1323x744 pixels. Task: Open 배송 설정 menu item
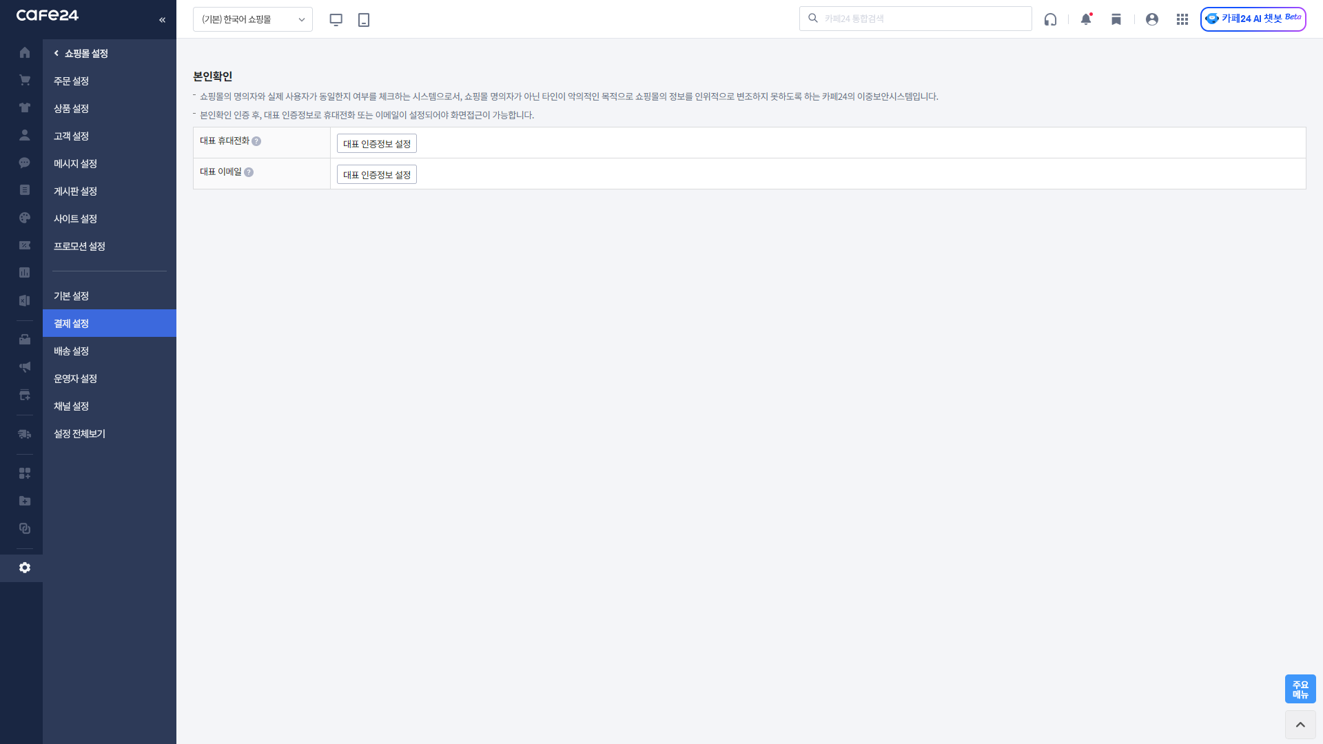[x=72, y=351]
